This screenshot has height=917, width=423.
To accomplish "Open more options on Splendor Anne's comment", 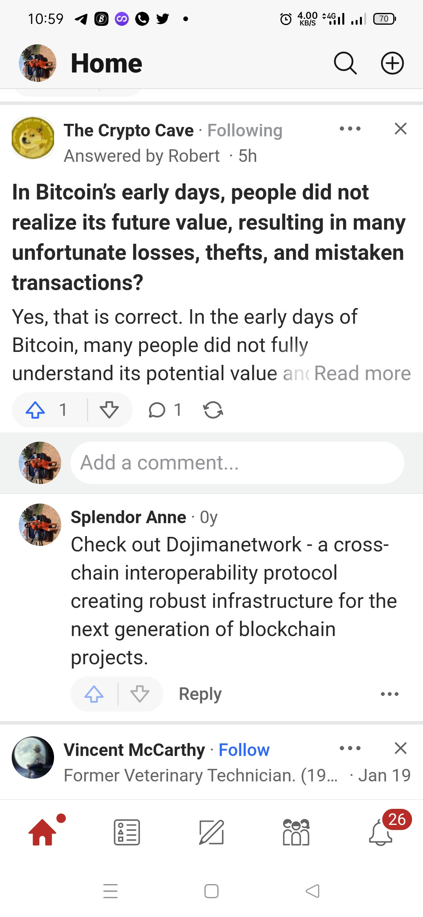I will [390, 694].
